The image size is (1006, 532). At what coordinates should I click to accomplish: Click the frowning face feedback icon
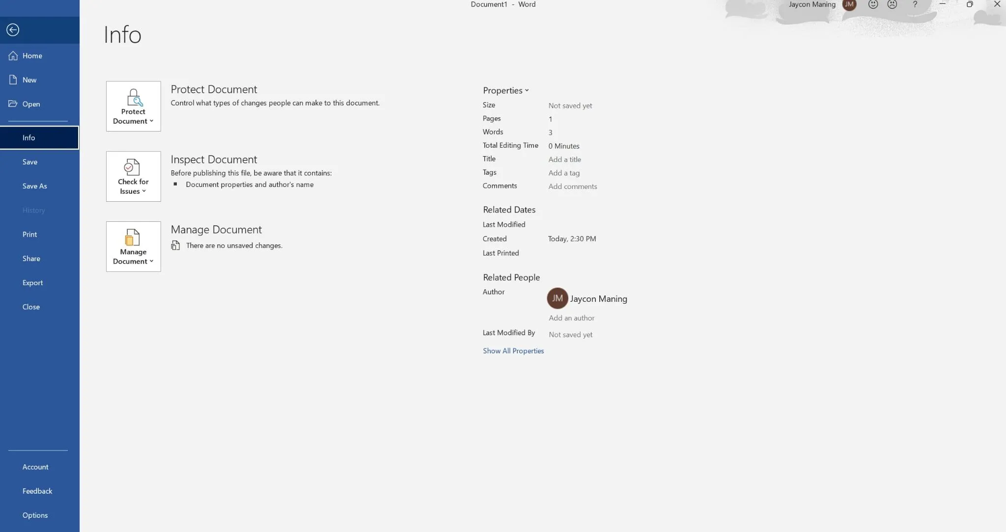click(893, 4)
